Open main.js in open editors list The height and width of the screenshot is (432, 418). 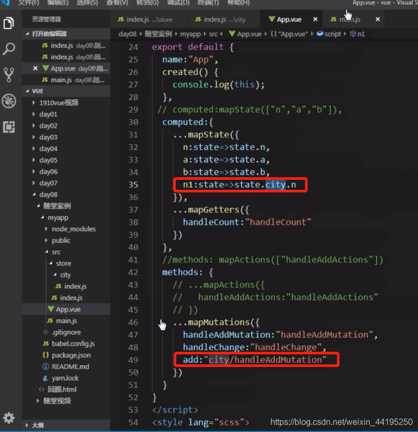point(66,80)
